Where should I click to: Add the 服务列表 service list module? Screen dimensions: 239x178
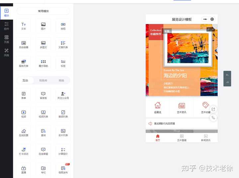[x=24, y=63]
